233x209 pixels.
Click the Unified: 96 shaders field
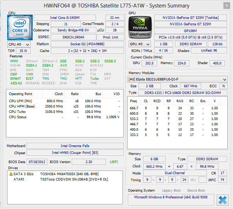pos(209,51)
